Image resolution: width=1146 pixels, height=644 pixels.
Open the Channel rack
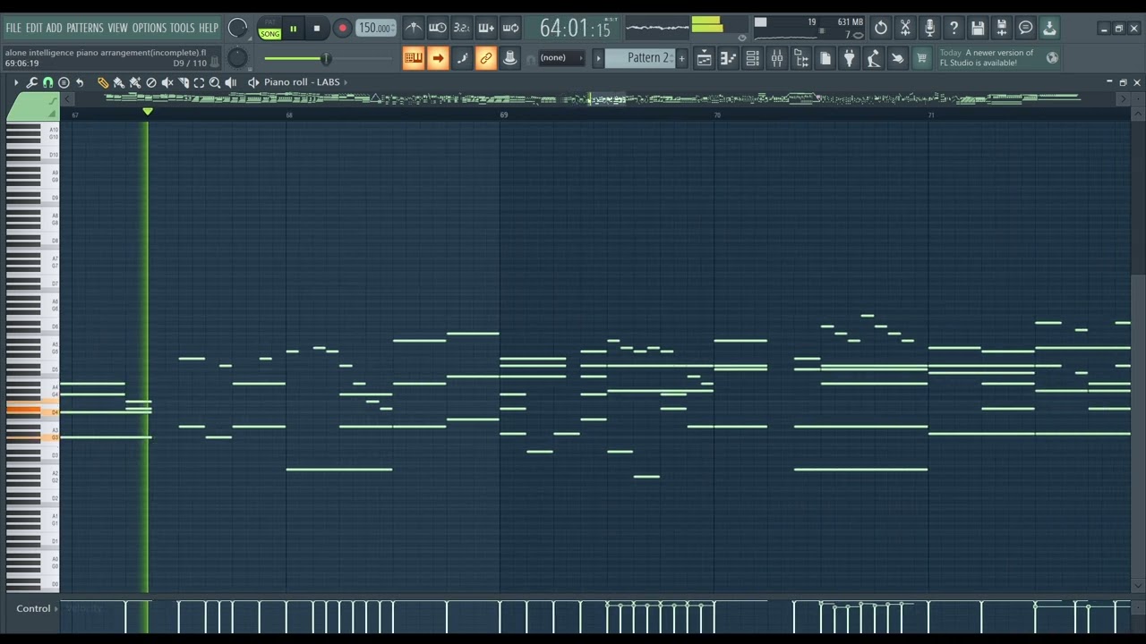tap(753, 58)
